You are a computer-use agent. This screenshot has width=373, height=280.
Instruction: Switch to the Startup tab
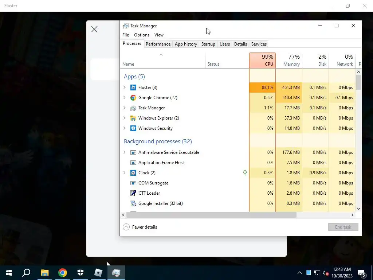pyautogui.click(x=208, y=44)
